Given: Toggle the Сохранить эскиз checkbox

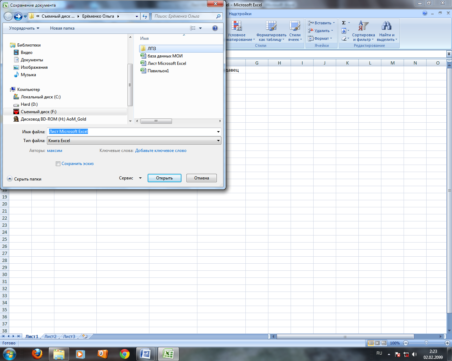Looking at the screenshot, I should (x=58, y=164).
